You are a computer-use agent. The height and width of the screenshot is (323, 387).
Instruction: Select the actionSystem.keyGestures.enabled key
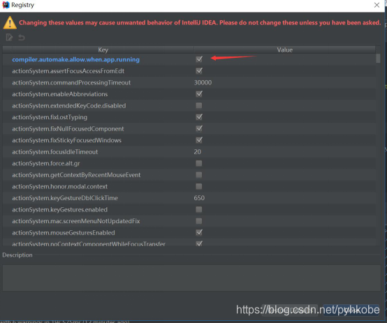coord(60,209)
